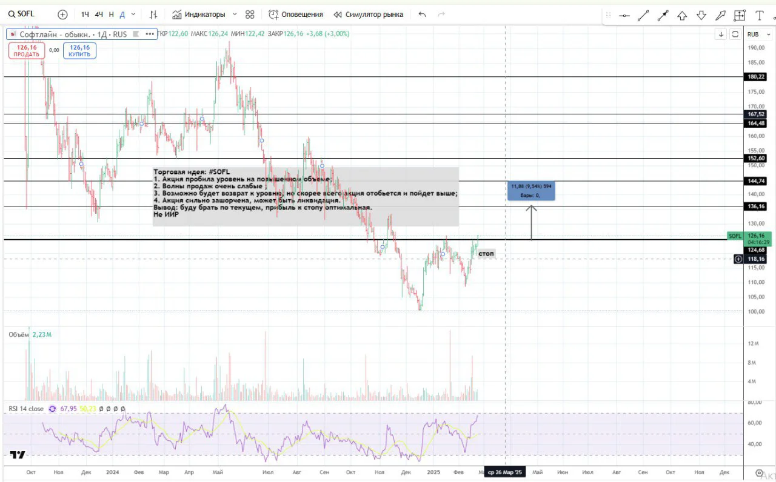This screenshot has width=776, height=482.
Task: Select the Д daily timeframe
Action: (122, 14)
